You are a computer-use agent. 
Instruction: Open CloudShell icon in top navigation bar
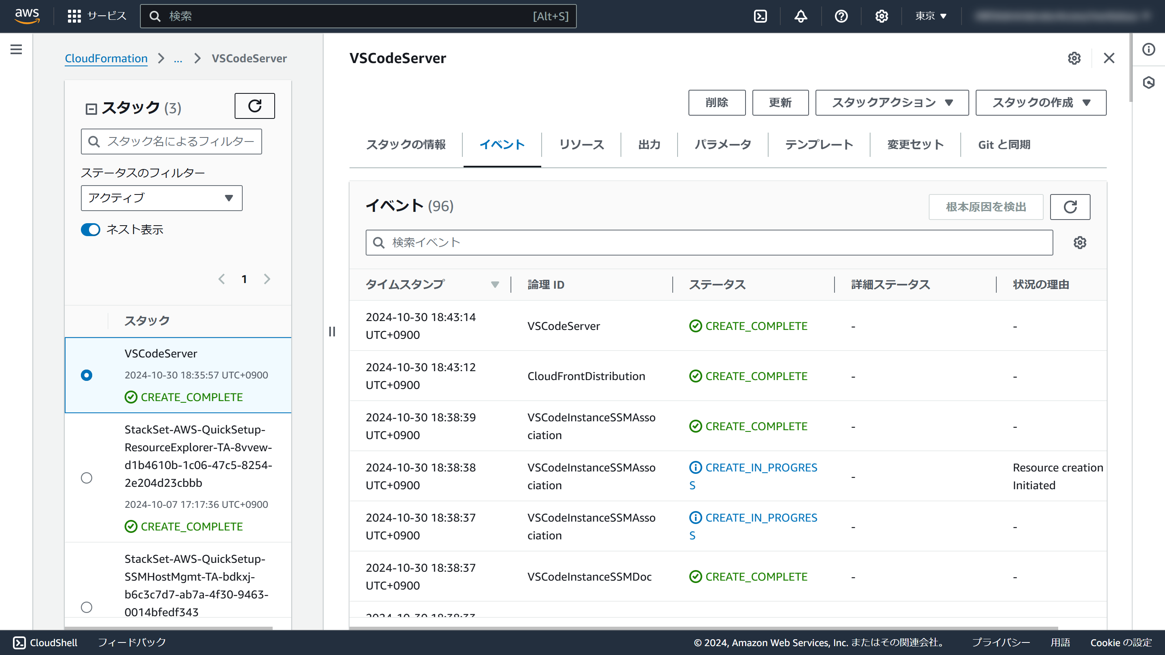(x=760, y=16)
